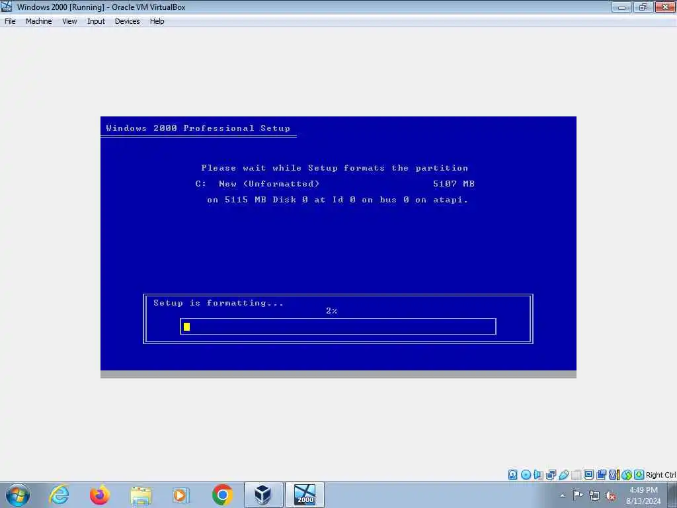Click the hard disk activity status icon
This screenshot has width=677, height=508.
(x=512, y=475)
